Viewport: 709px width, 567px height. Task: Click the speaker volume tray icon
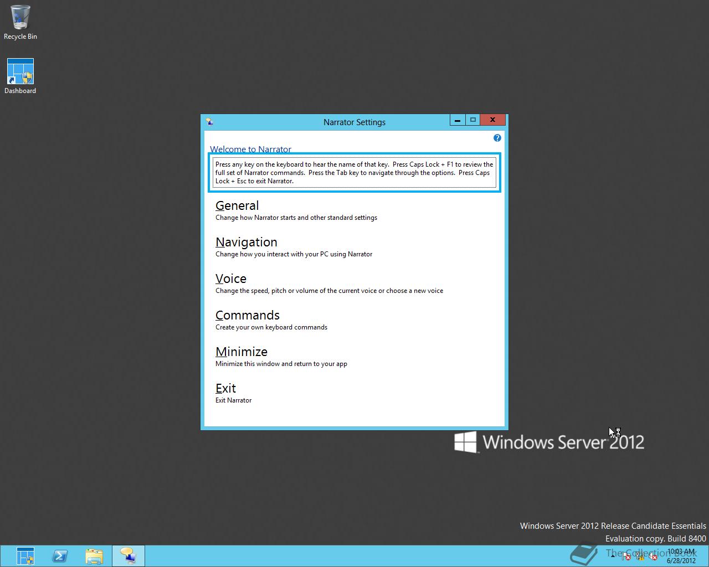[x=653, y=556]
